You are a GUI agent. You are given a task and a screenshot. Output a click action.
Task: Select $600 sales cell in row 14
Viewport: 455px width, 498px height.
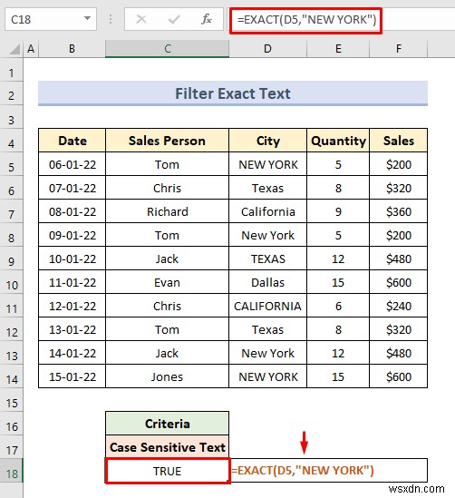(399, 376)
